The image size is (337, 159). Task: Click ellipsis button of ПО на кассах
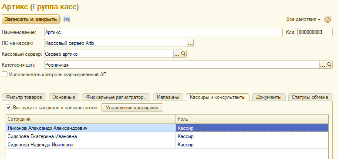coord(190,43)
